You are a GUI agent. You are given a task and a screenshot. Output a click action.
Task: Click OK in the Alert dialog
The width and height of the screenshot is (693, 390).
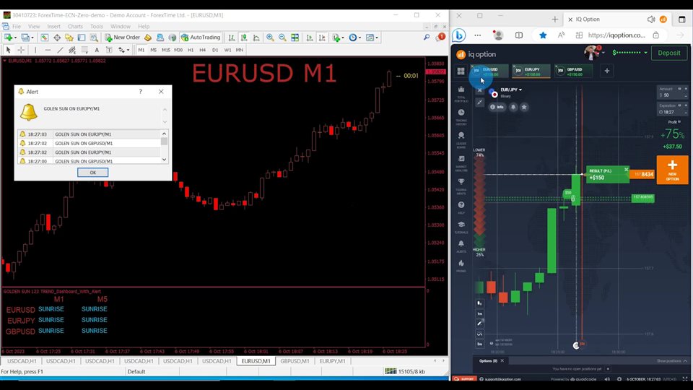click(93, 173)
